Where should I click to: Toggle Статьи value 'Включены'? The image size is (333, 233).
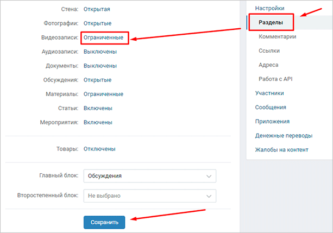[98, 109]
